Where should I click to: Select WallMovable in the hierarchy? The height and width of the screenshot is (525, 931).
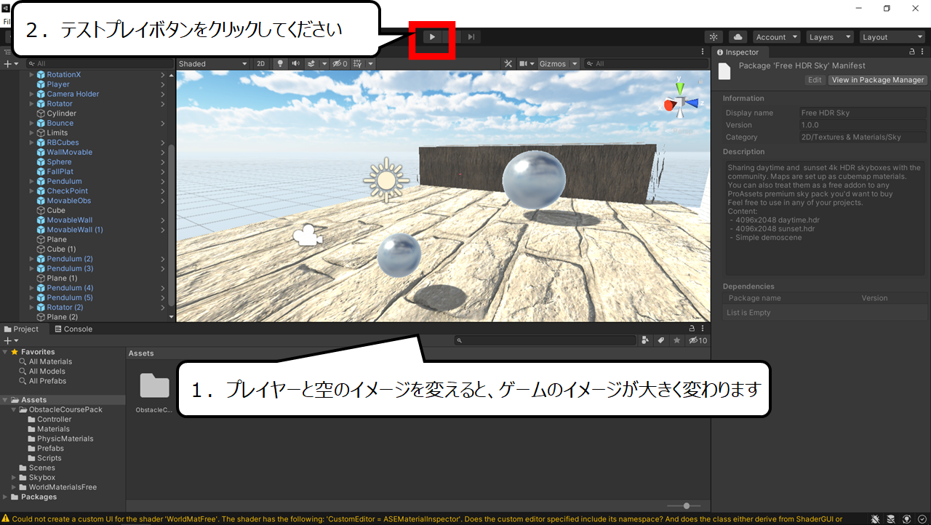(69, 152)
